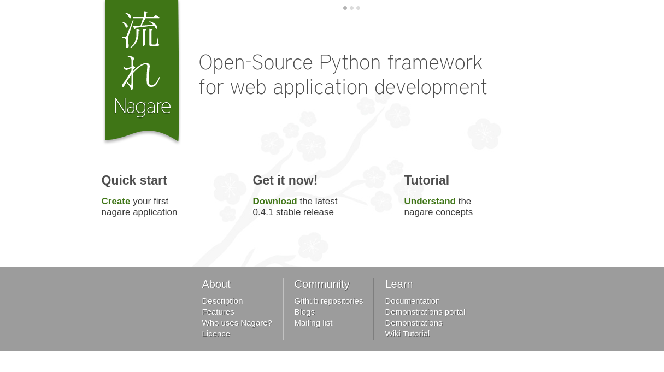Viewport: 664px width, 372px height.
Task: Open Who uses Nagare? link
Action: click(237, 323)
